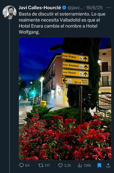Open the attached night street photo
The width and height of the screenshot is (114, 173).
[65, 99]
